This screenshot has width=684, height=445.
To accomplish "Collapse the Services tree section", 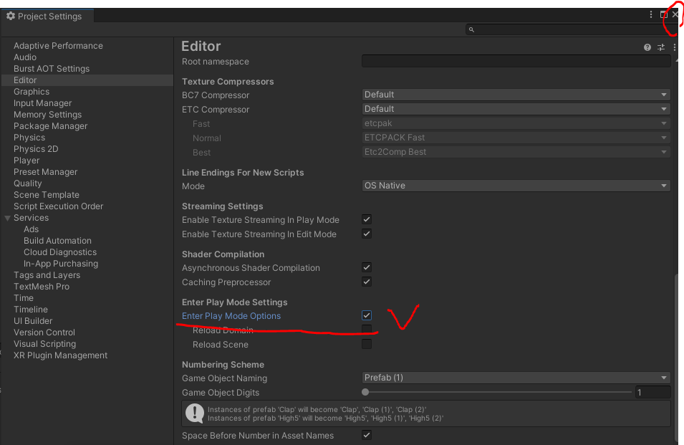I will tap(8, 218).
